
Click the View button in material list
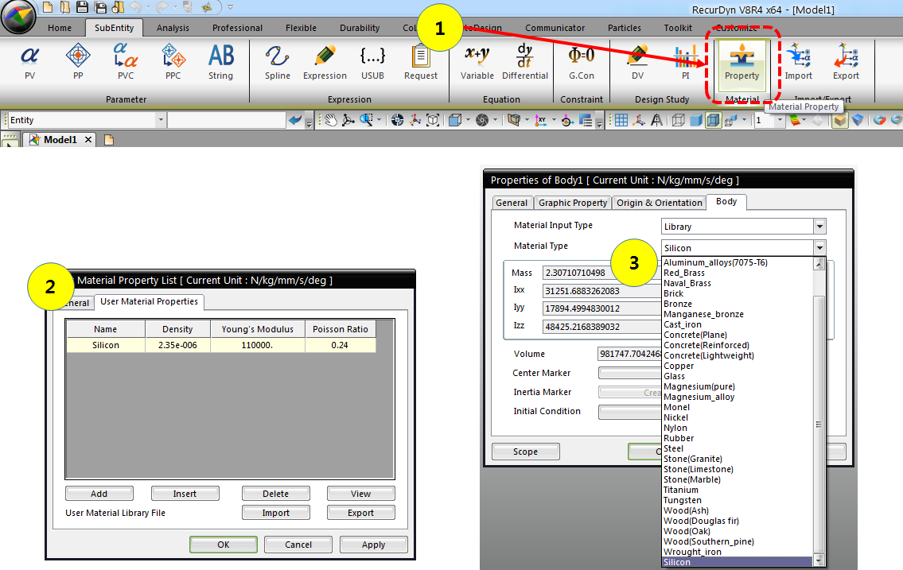[x=361, y=494]
